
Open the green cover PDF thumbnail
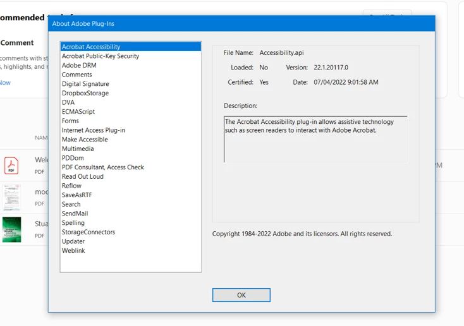tap(11, 229)
